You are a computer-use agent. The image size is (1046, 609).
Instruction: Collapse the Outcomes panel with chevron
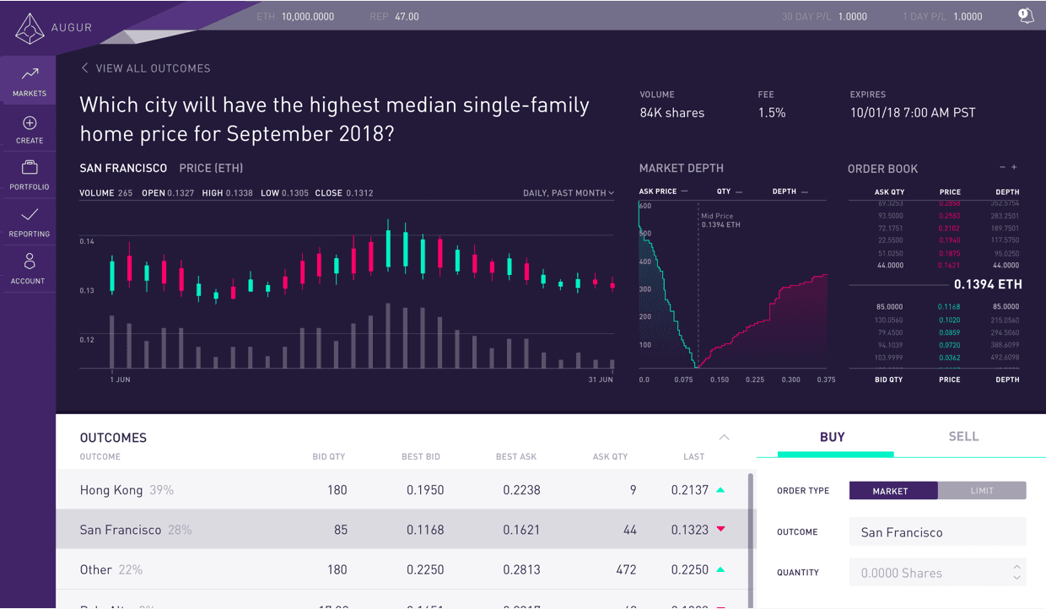pyautogui.click(x=724, y=437)
